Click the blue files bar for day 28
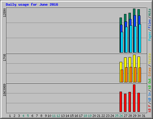 (x=130, y=22)
